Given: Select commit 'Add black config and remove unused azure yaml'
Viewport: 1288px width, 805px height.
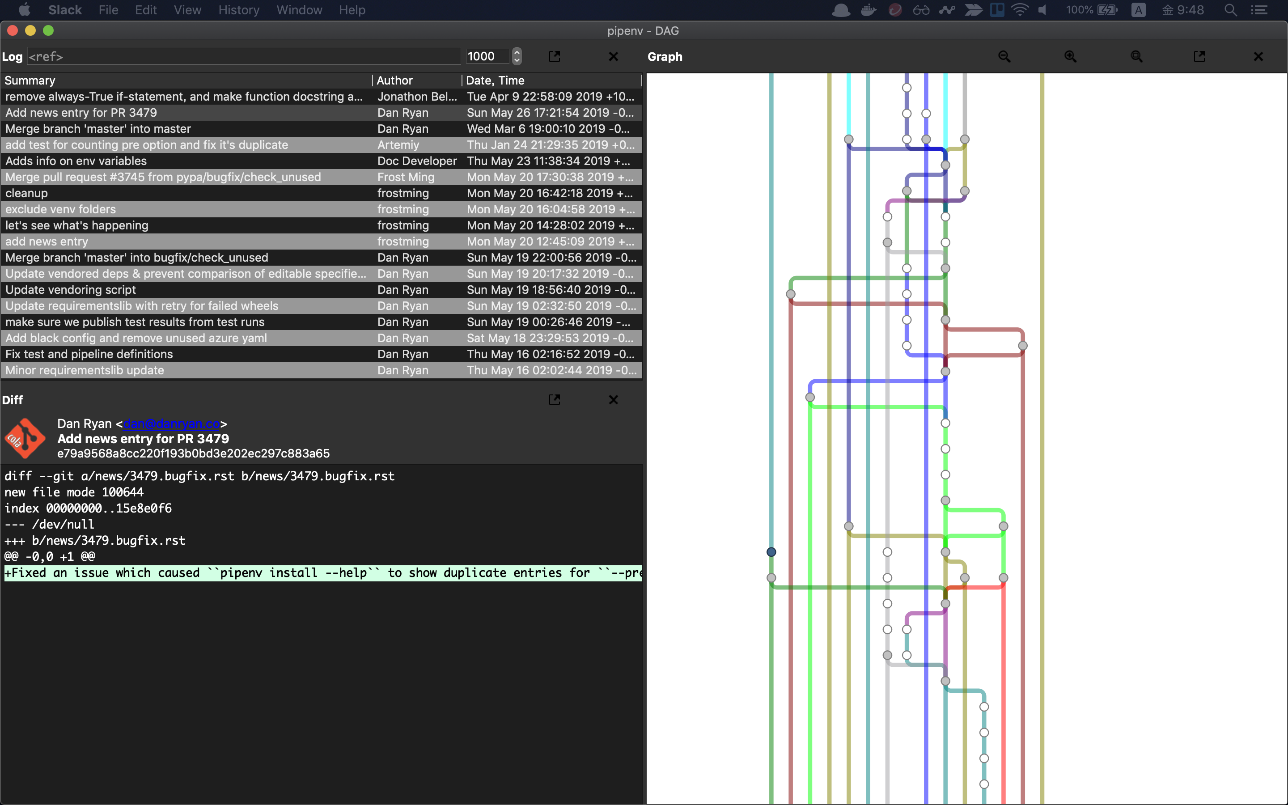Looking at the screenshot, I should point(322,338).
